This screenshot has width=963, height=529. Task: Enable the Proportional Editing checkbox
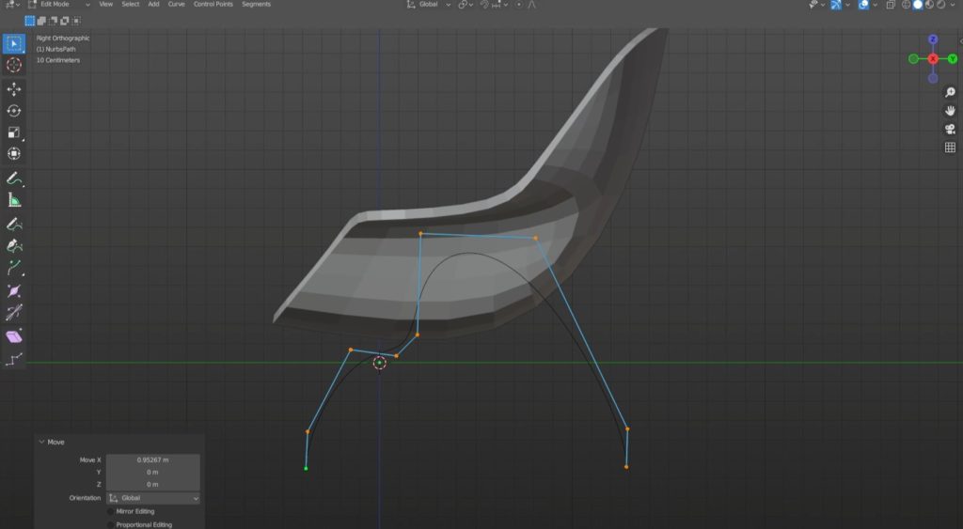[x=111, y=524]
